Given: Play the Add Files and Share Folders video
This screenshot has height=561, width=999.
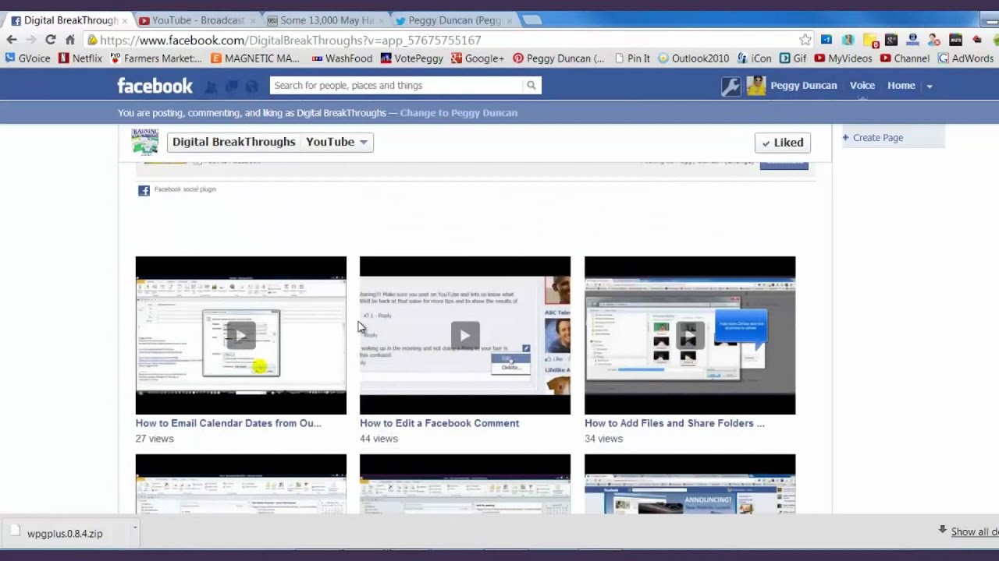Looking at the screenshot, I should pyautogui.click(x=690, y=335).
